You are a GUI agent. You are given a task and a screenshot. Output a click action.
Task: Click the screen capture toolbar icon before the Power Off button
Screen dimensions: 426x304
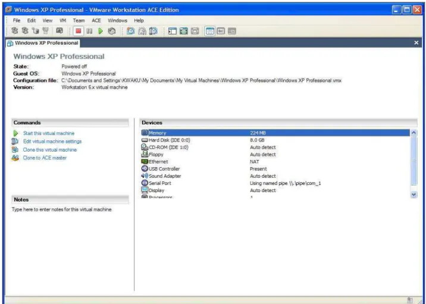coord(59,31)
